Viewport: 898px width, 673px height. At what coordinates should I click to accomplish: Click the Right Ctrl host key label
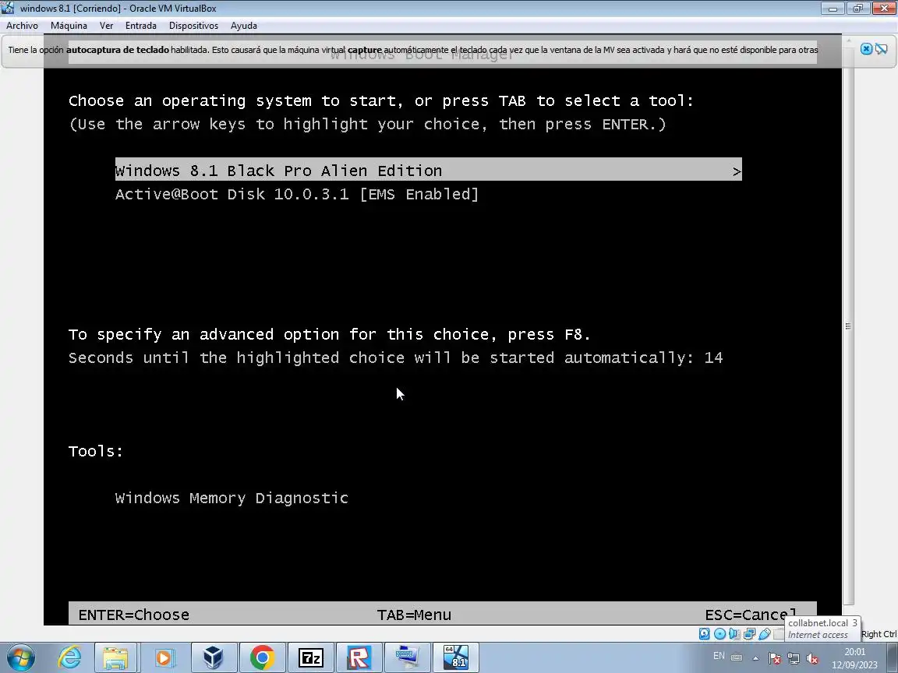(x=879, y=634)
